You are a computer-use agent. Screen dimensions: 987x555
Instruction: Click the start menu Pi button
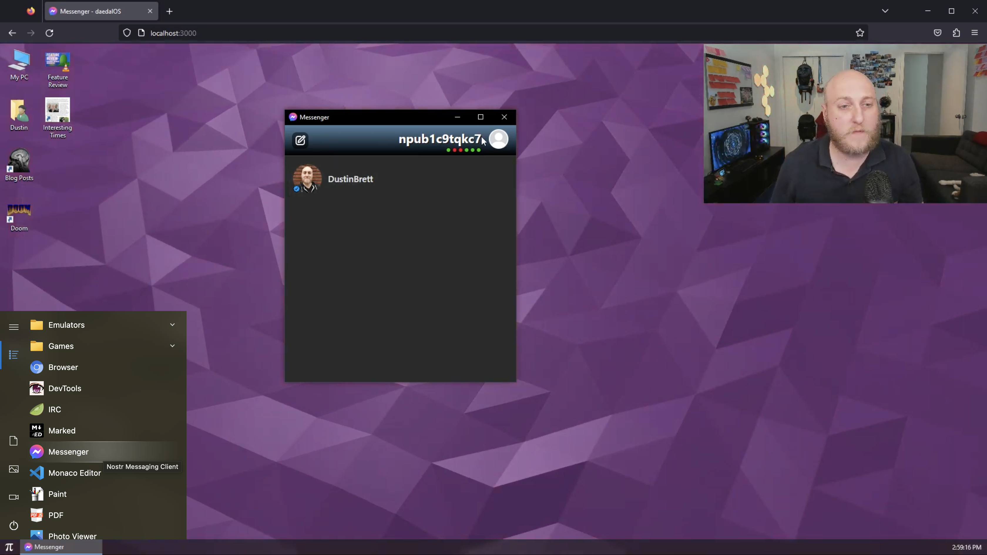point(9,547)
